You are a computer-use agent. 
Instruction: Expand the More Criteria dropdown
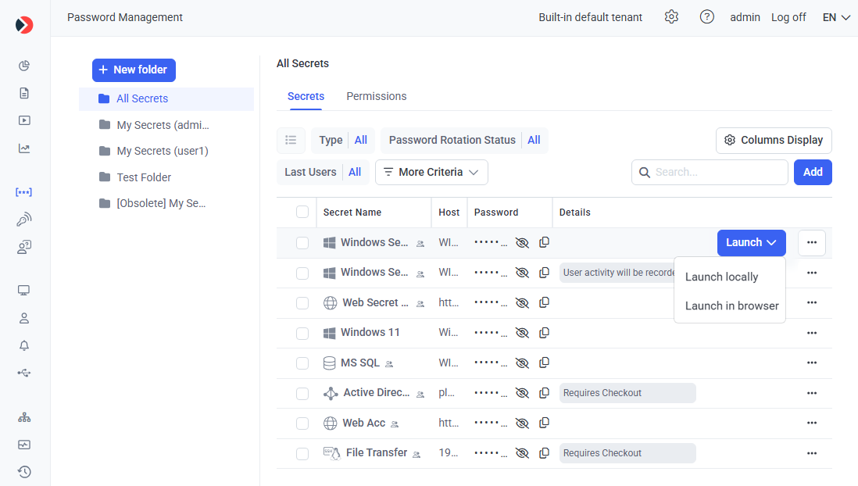pos(431,172)
